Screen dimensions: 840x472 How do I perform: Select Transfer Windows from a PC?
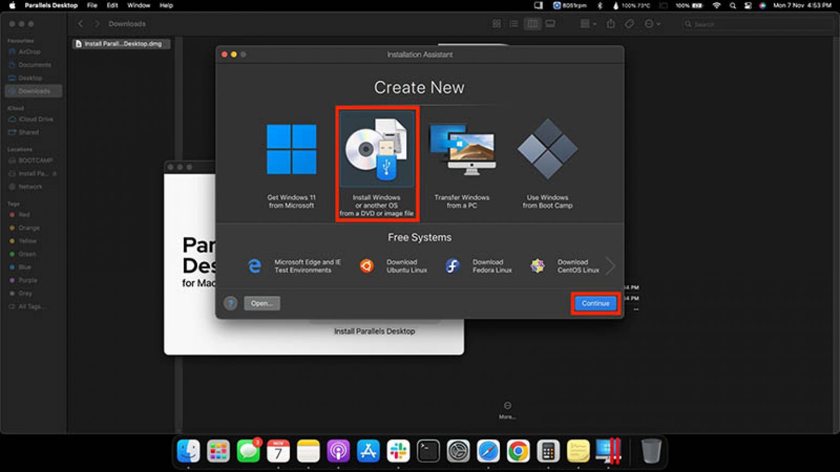tap(462, 158)
